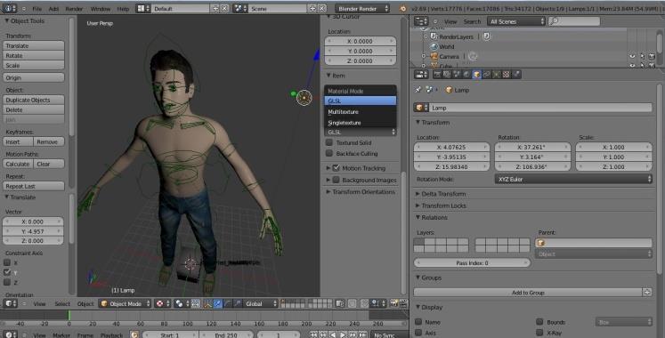The height and width of the screenshot is (338, 665).
Task: Check the X constraint axis box
Action: 7,262
